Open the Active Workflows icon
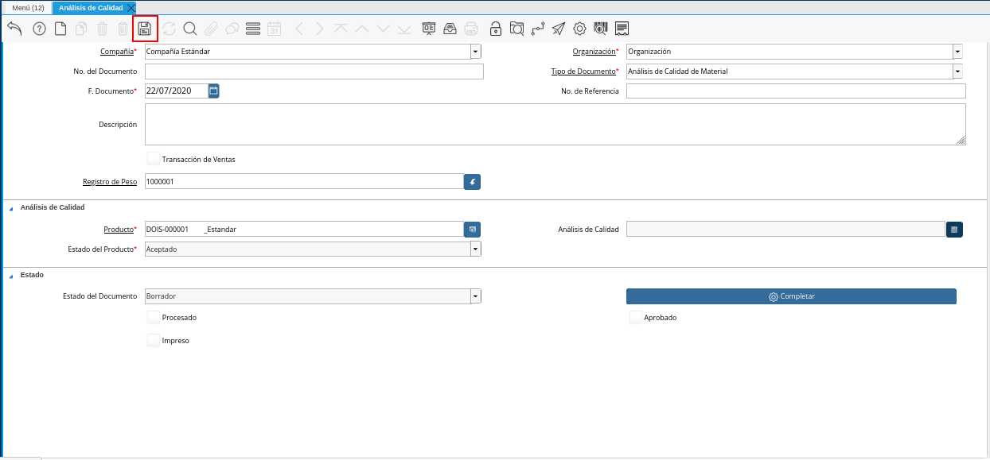 [x=538, y=29]
